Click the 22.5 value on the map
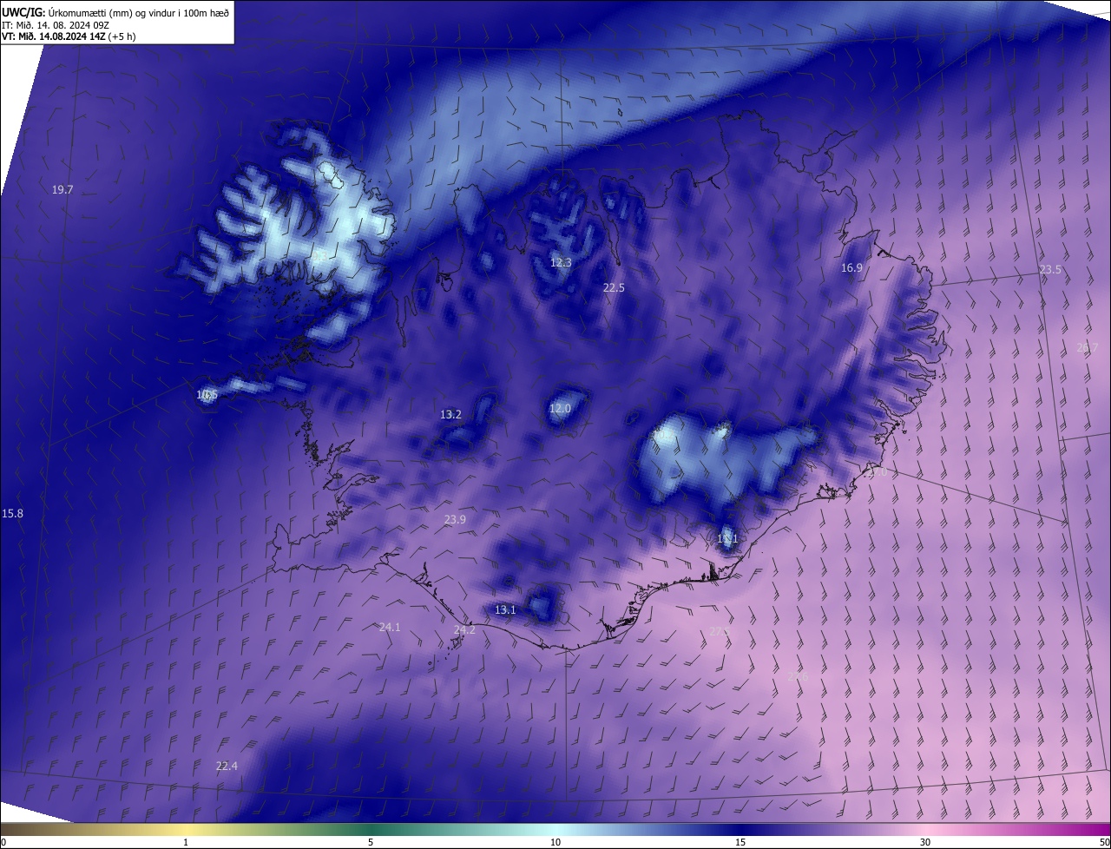1111x849 pixels. tap(614, 287)
